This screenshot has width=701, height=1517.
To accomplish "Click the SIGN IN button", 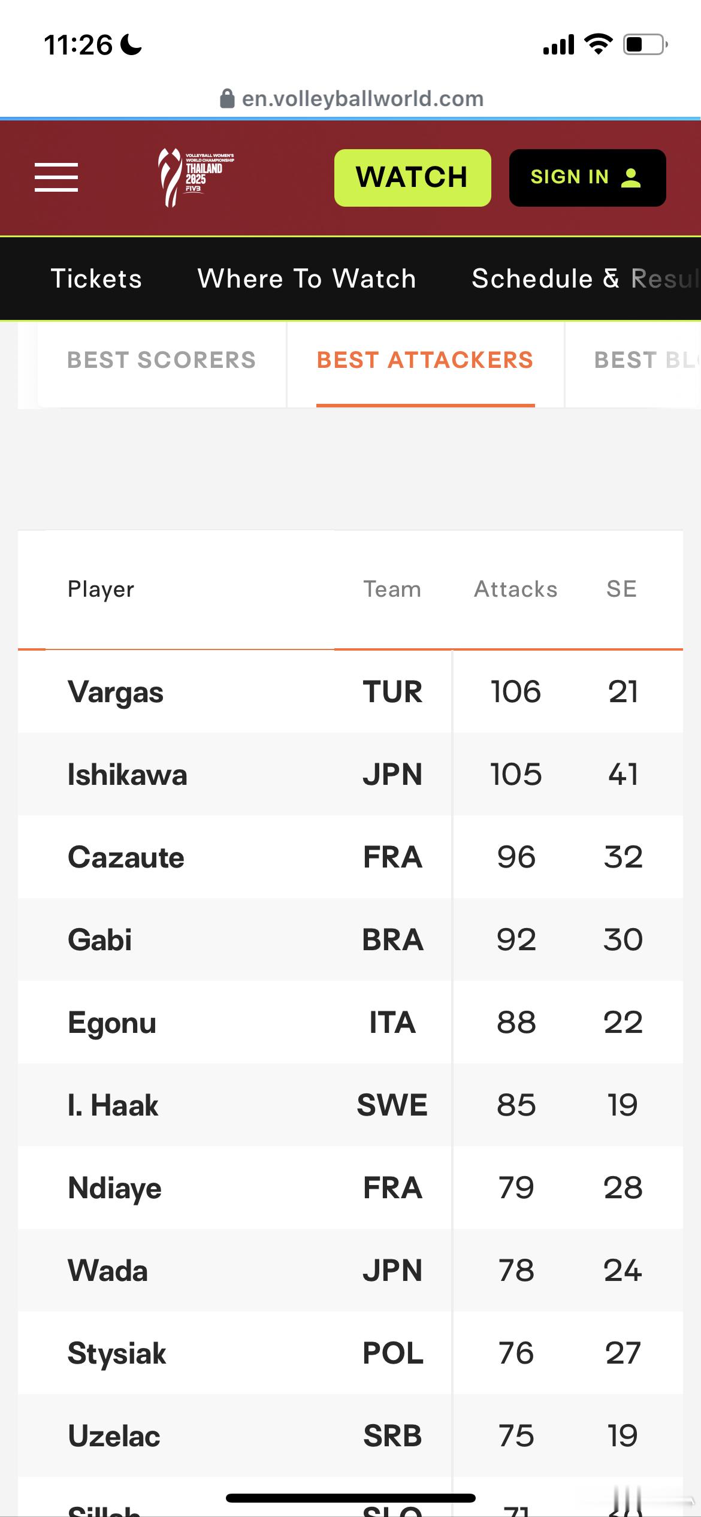I will [x=588, y=178].
